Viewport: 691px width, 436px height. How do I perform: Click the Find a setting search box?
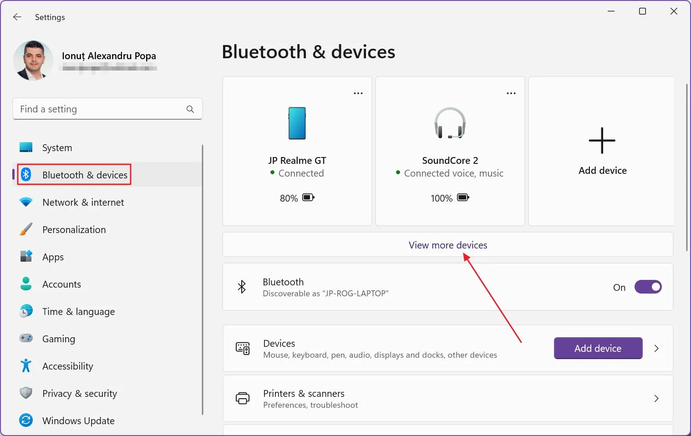pyautogui.click(x=107, y=109)
